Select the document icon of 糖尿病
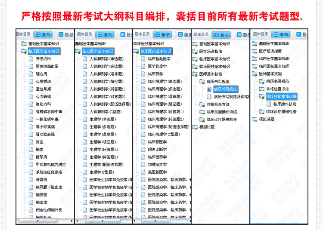This screenshot has width=323, height=230. tap(31, 157)
